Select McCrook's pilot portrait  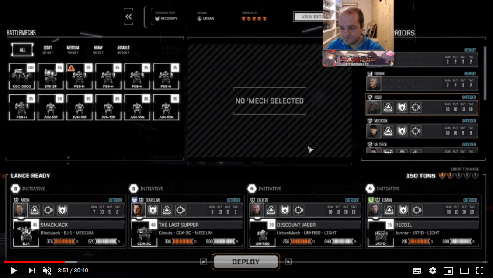[374, 131]
